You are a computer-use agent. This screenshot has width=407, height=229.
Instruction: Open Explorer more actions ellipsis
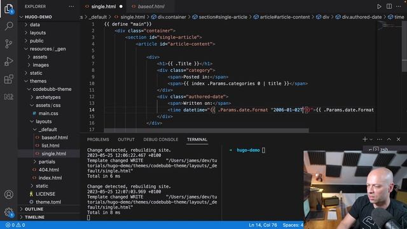pos(71,6)
